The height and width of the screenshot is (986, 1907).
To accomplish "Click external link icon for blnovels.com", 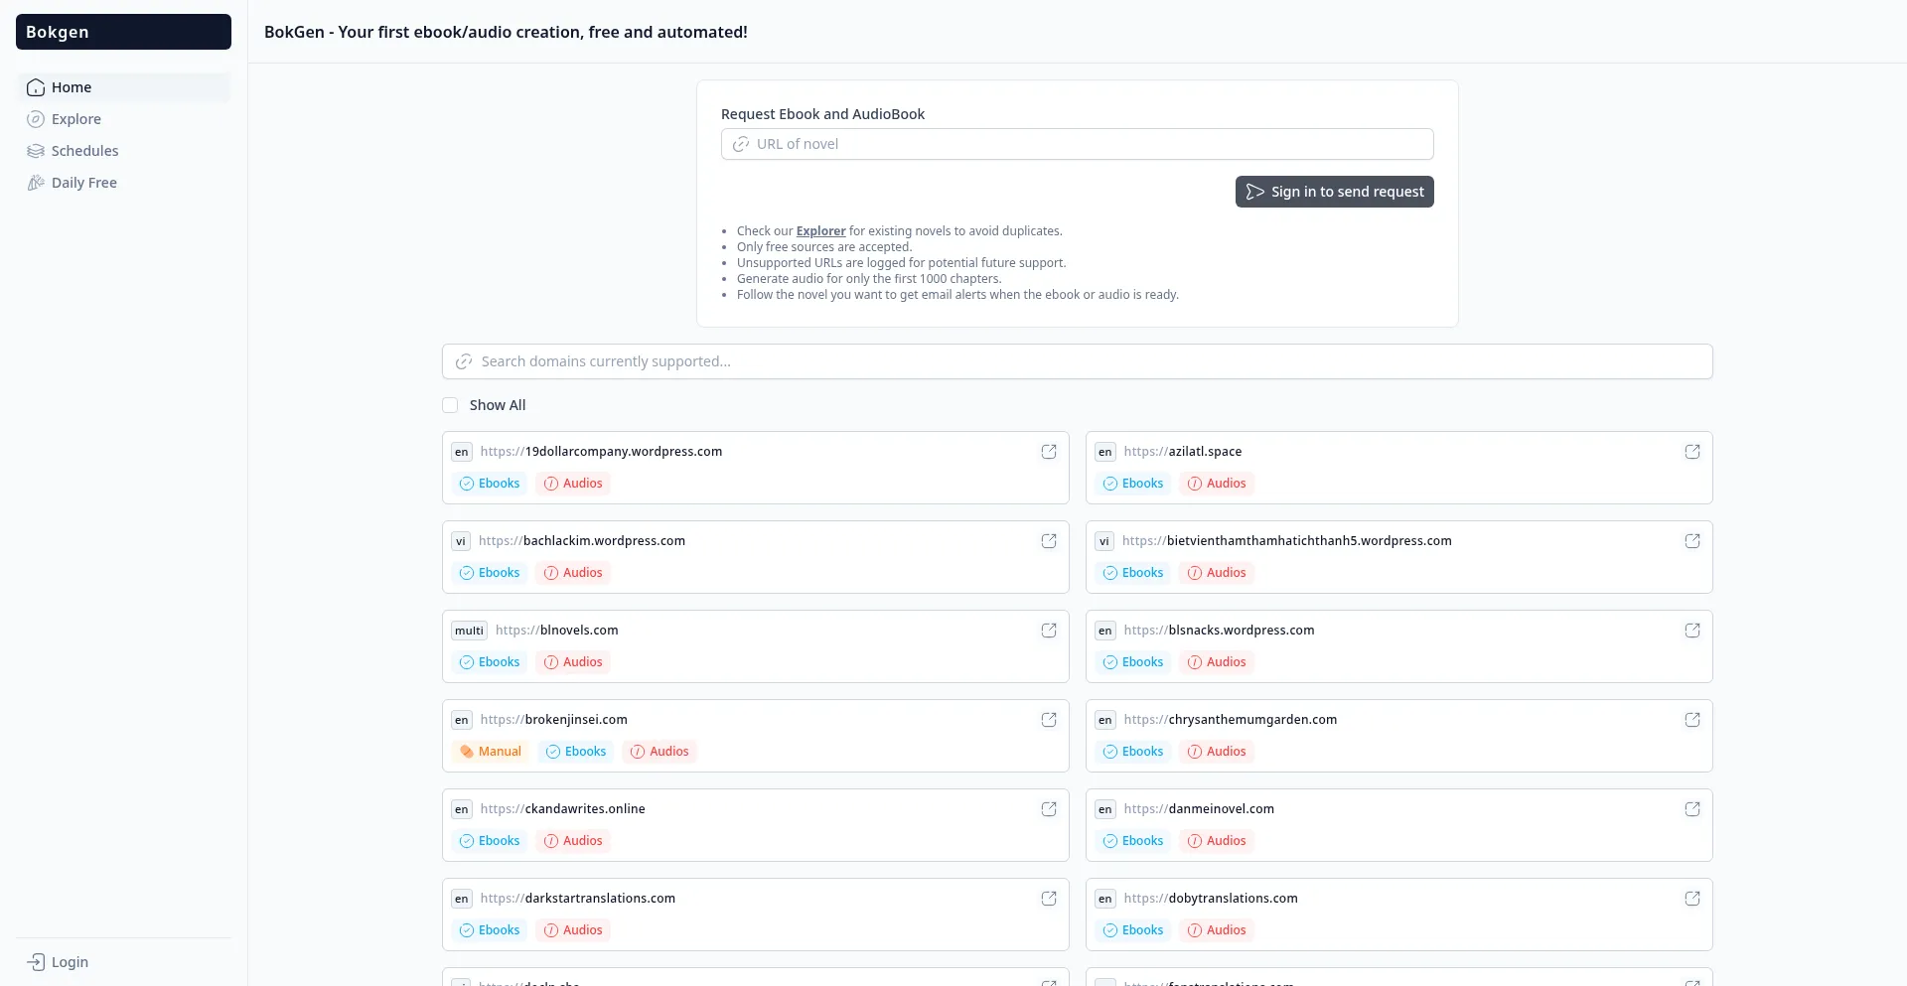I will (1048, 631).
